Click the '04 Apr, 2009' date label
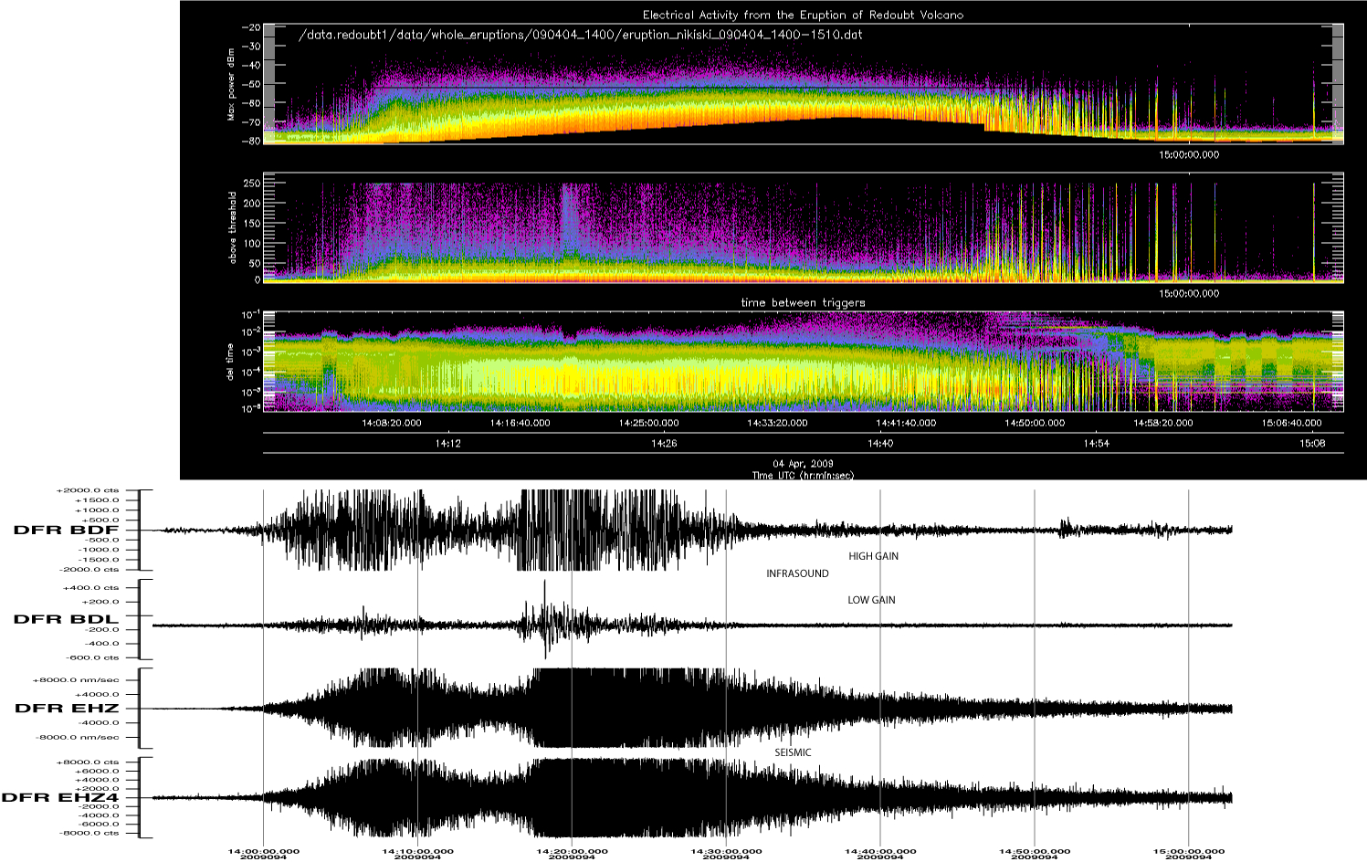Viewport: 1367px width, 862px height. [x=803, y=464]
